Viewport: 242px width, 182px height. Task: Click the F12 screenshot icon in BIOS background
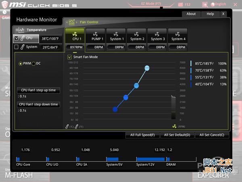180,4
